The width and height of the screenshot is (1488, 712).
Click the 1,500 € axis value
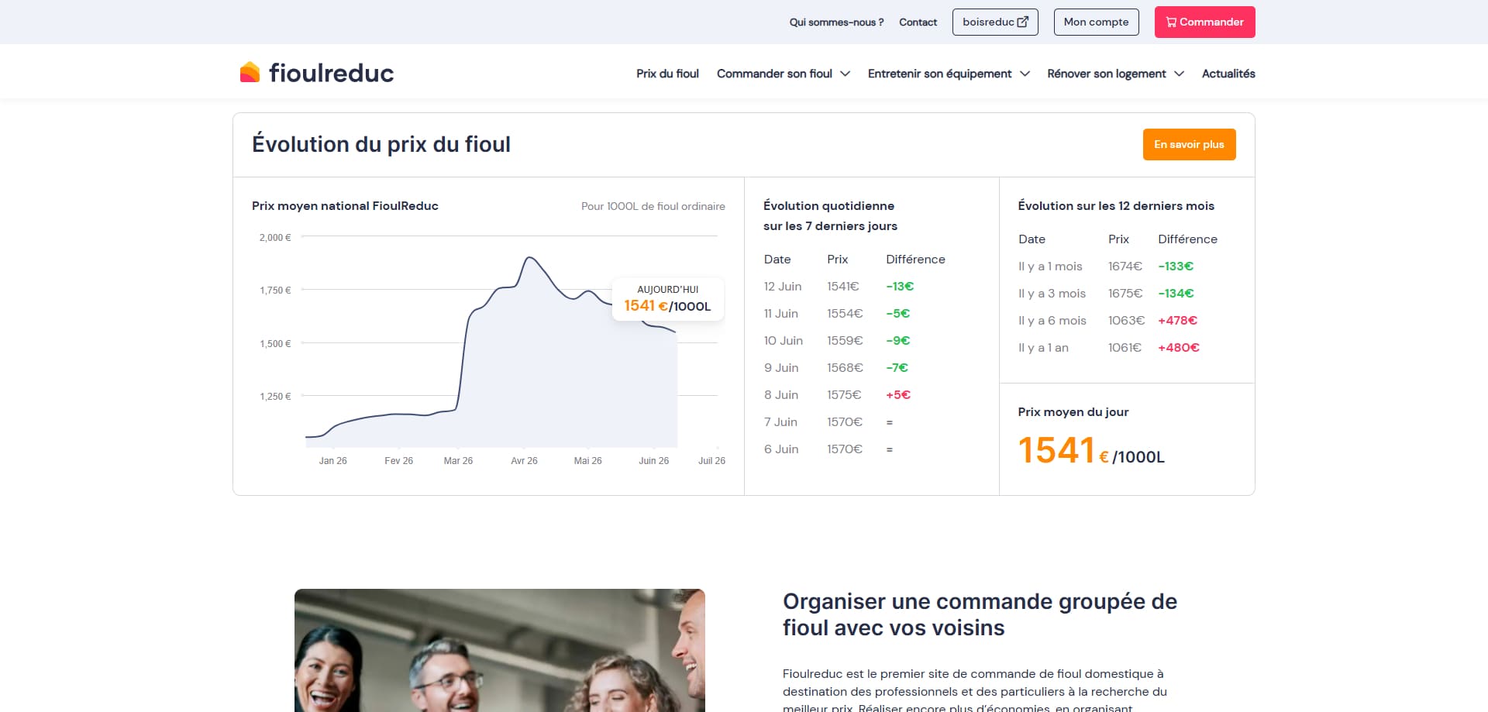(275, 344)
